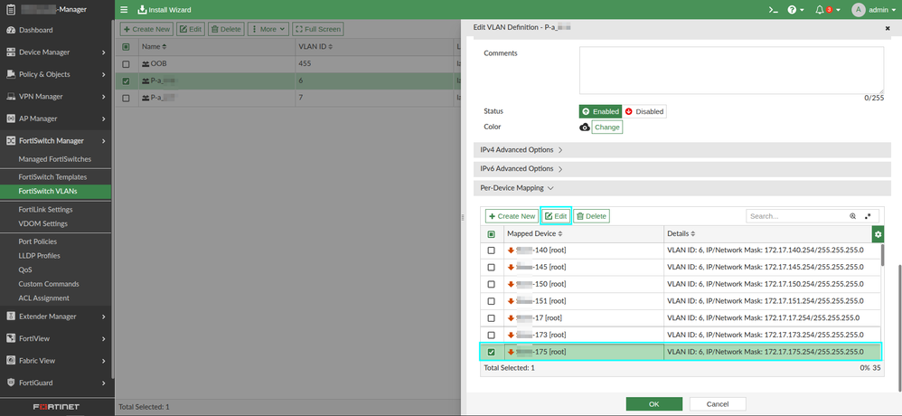
Task: Expand VPN Manager chevron arrow
Action: tap(104, 97)
